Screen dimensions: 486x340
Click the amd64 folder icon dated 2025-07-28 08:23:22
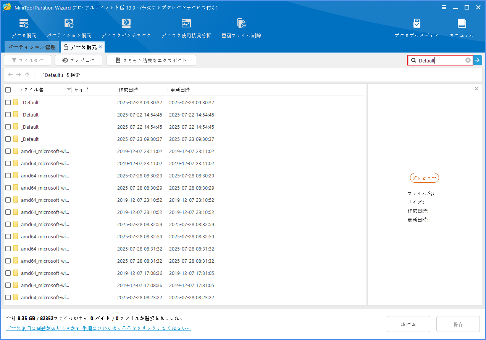point(16,297)
